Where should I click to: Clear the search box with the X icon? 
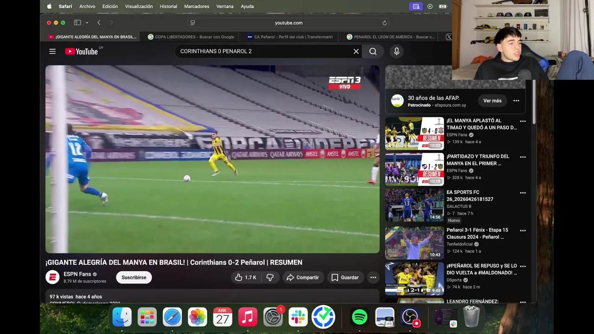pos(356,51)
